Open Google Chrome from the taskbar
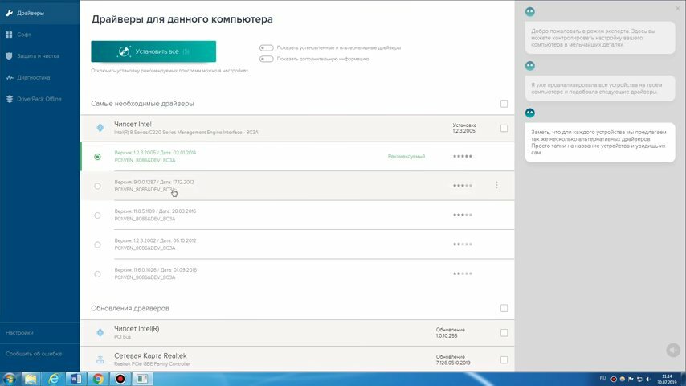The height and width of the screenshot is (386, 686). (x=98, y=379)
